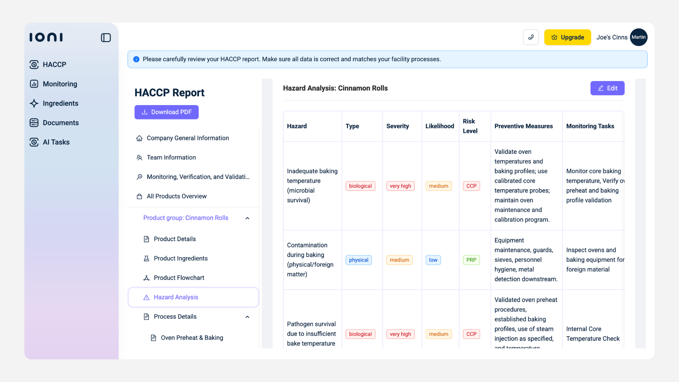Click the yellow Upgrade button
This screenshot has height=382, width=679.
(x=567, y=37)
